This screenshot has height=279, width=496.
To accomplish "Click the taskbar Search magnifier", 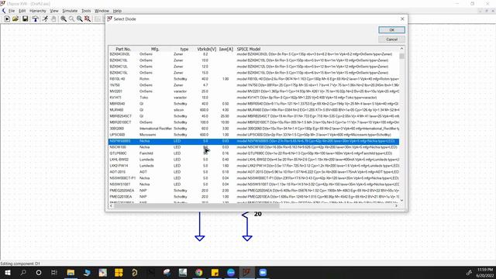I will tap(23, 272).
